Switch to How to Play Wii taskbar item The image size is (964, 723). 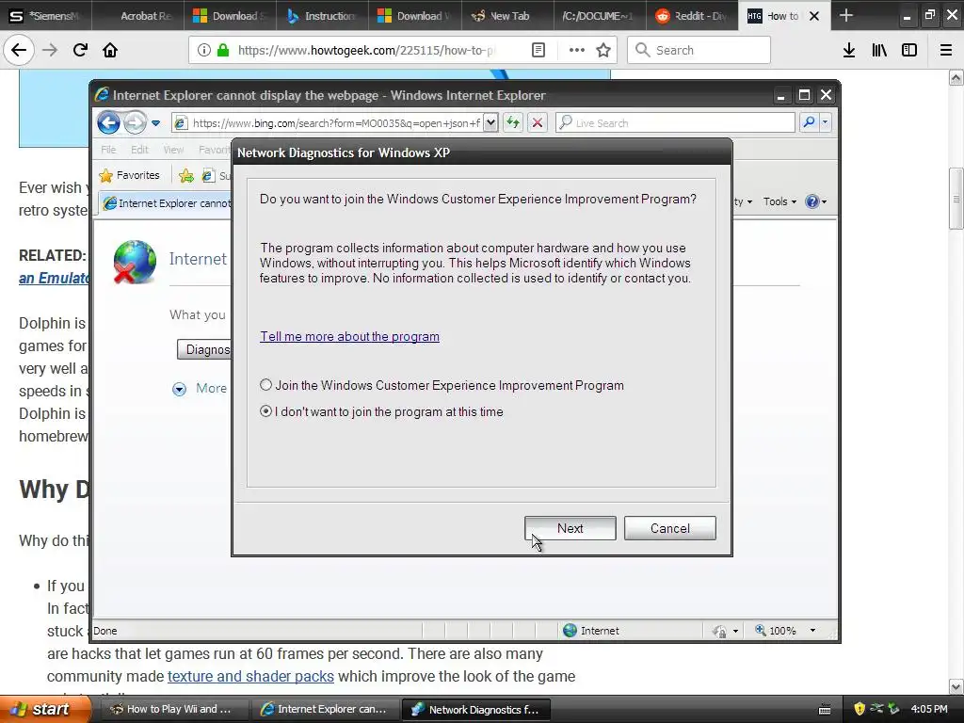[x=174, y=709]
